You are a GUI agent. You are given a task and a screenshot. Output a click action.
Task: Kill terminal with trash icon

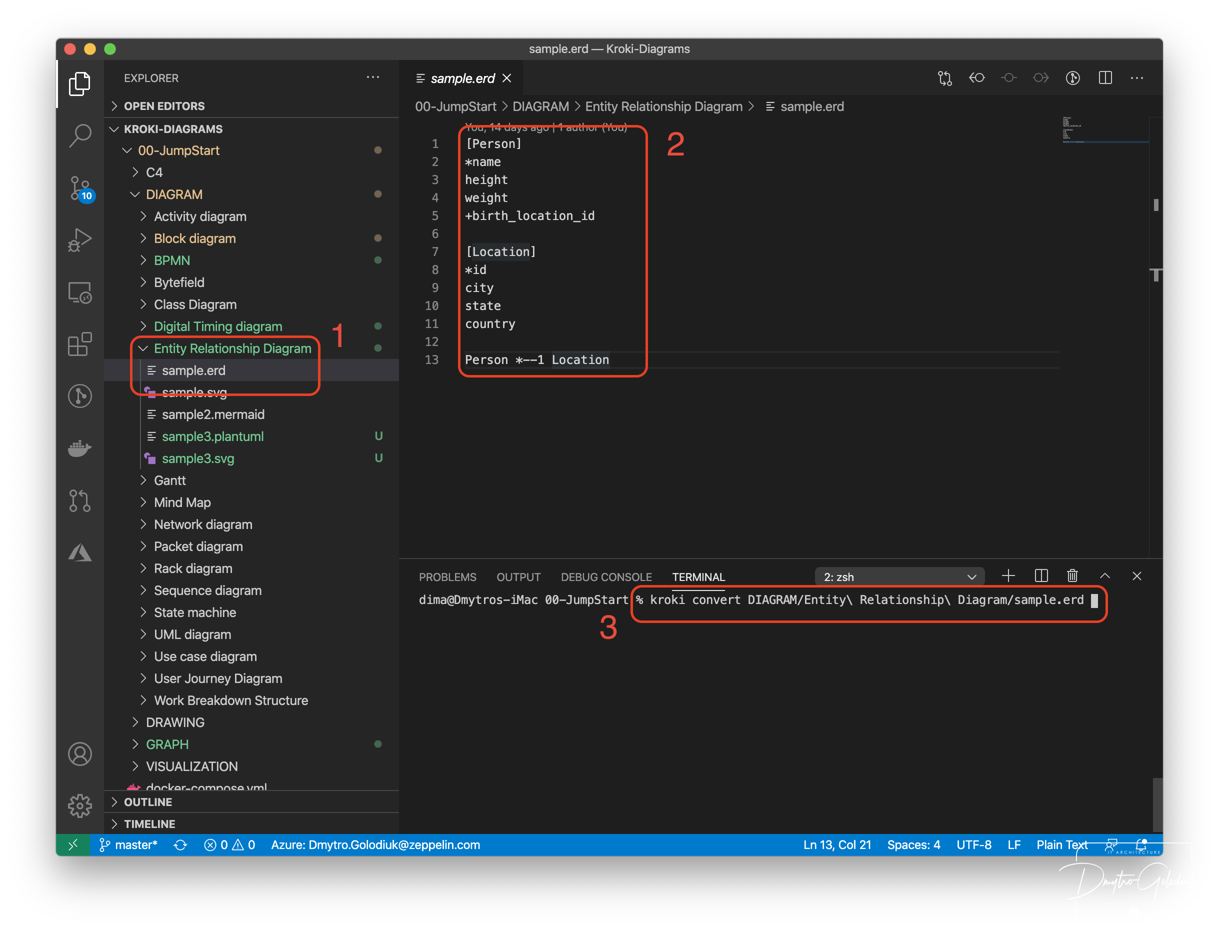[x=1072, y=575]
